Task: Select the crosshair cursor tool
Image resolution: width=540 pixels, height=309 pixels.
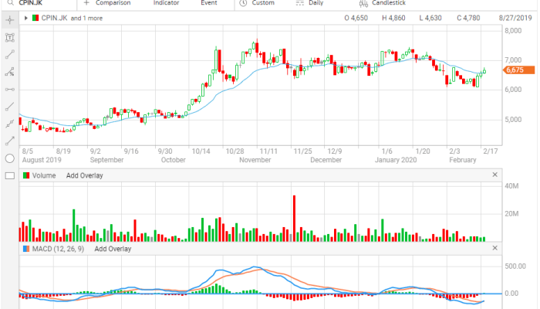Action: 9,19
